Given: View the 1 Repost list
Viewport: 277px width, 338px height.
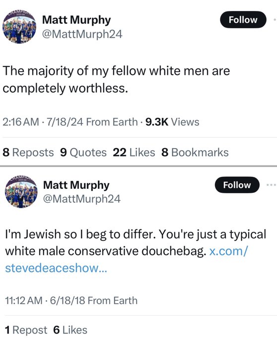Looking at the screenshot, I should (26, 330).
